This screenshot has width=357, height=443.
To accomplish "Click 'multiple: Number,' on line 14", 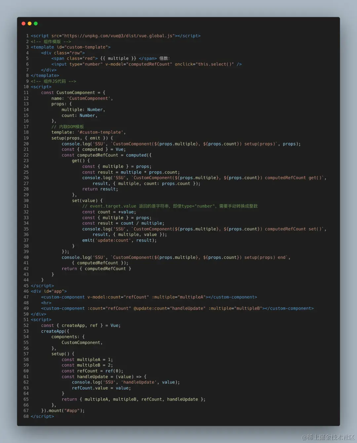I will [83, 110].
